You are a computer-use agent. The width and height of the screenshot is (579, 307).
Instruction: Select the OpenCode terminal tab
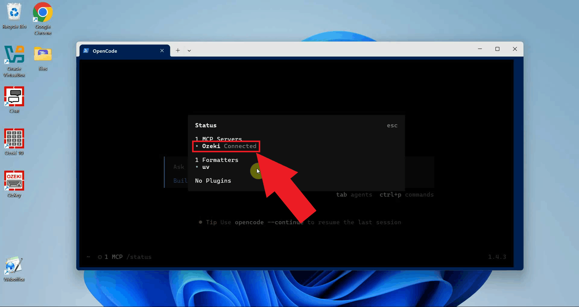click(x=125, y=51)
